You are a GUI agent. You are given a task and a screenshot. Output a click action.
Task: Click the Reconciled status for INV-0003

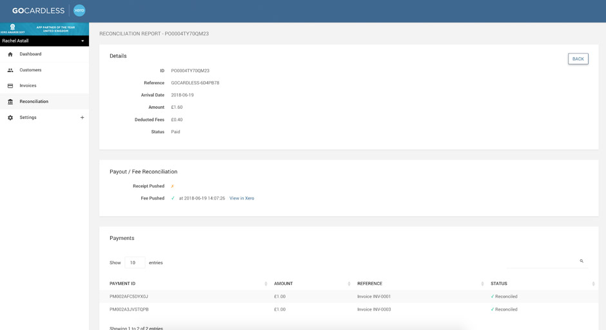(x=506, y=309)
